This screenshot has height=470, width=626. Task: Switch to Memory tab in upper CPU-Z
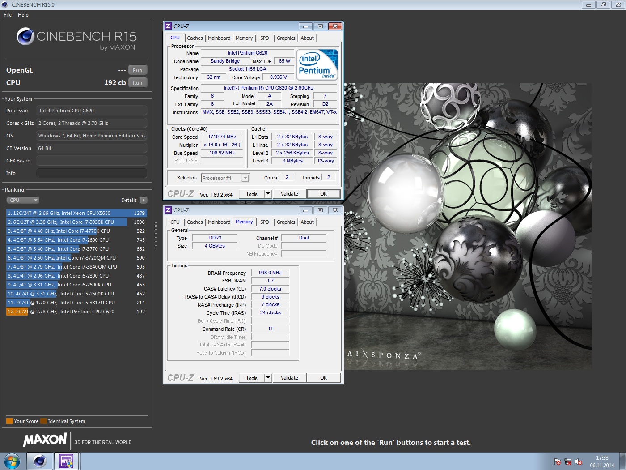(244, 38)
